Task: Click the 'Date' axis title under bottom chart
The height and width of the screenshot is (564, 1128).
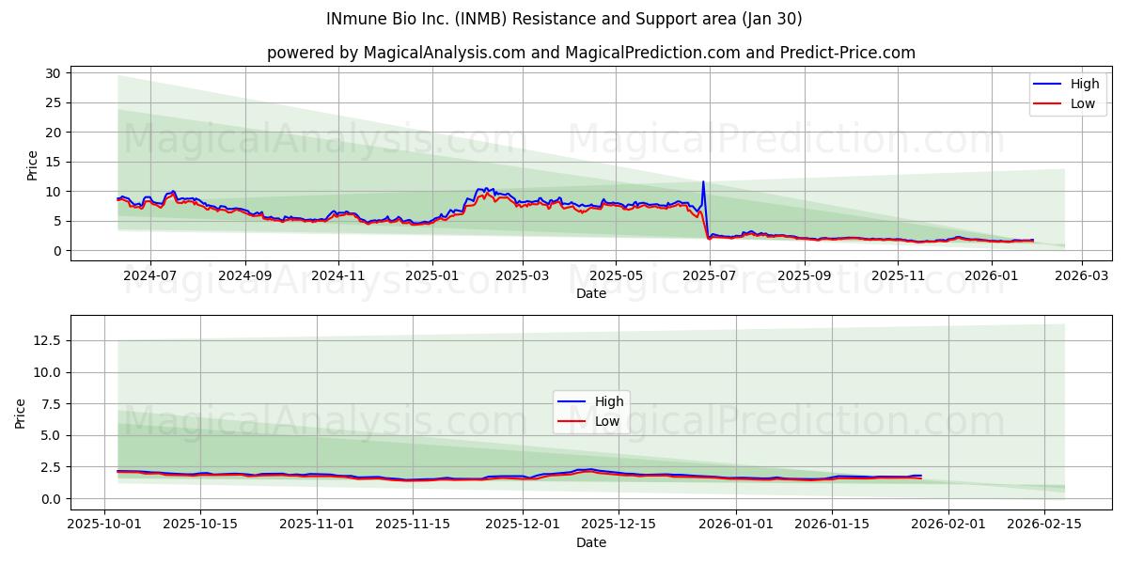Action: point(591,542)
